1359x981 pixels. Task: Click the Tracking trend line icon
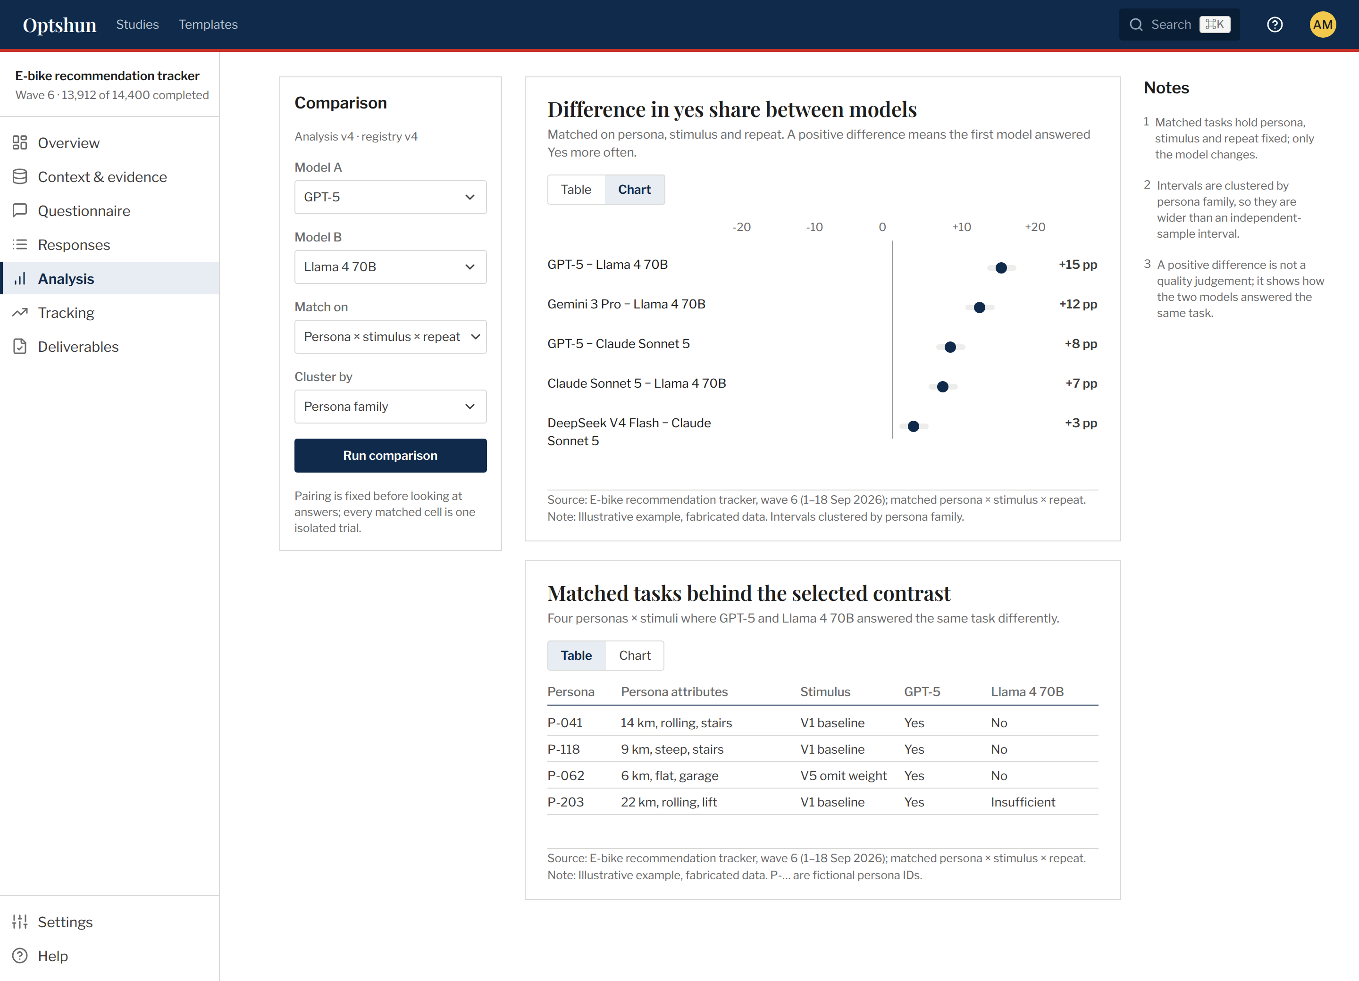click(x=20, y=313)
